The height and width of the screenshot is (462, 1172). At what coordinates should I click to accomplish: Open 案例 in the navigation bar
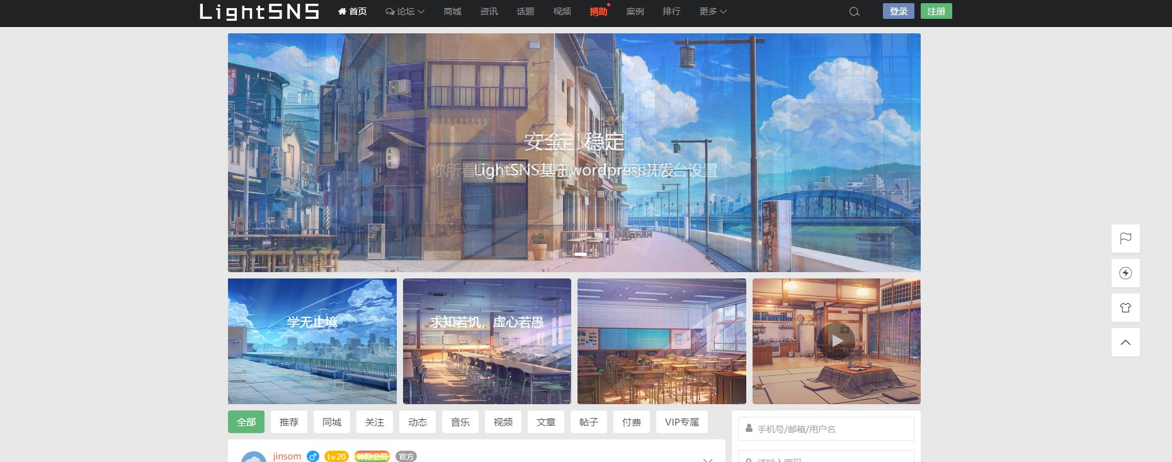pyautogui.click(x=635, y=11)
